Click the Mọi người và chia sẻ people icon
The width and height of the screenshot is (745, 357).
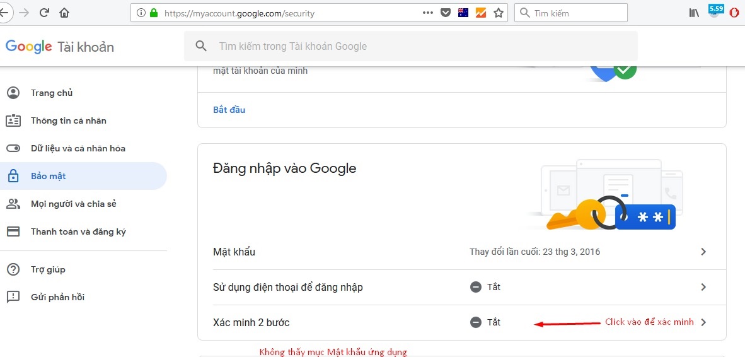click(x=13, y=204)
